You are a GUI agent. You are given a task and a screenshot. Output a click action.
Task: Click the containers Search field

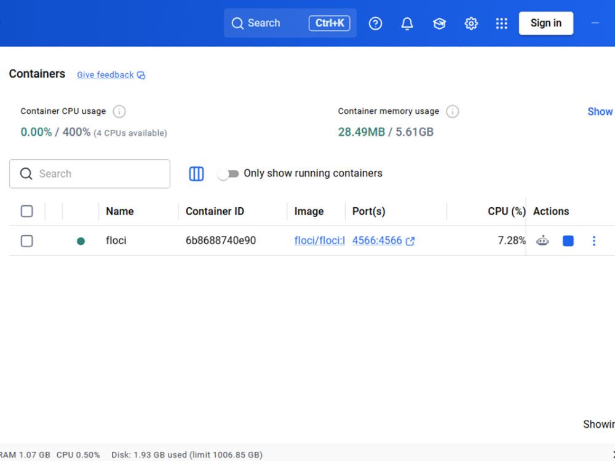(x=90, y=174)
